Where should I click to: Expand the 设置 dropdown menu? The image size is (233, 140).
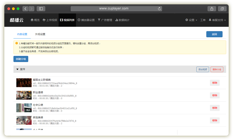point(191,20)
